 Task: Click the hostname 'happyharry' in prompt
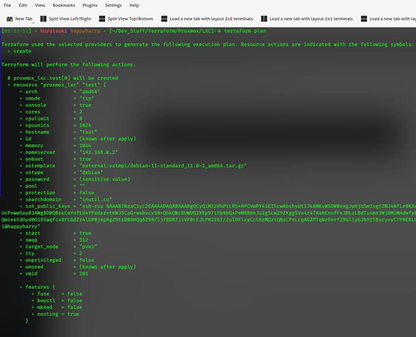click(x=85, y=31)
